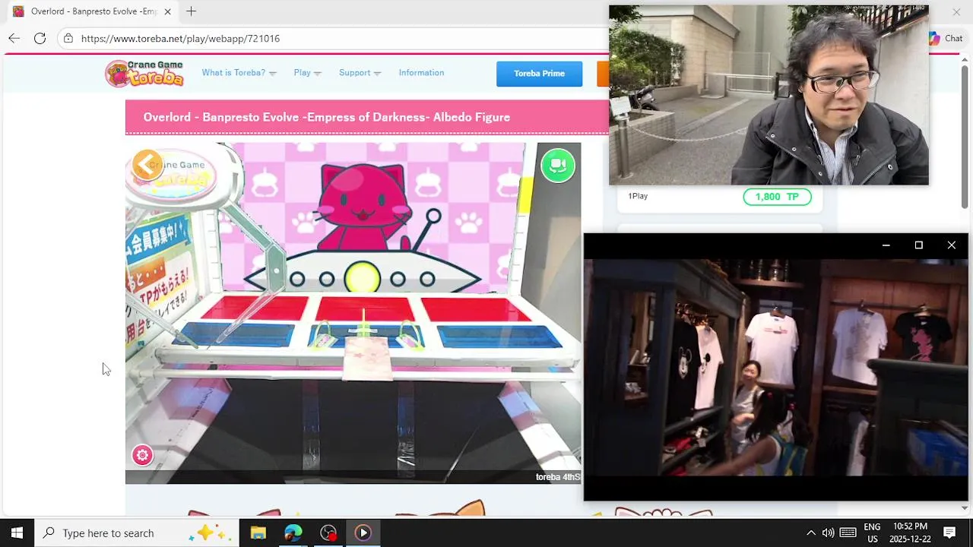The image size is (973, 547).
Task: Click the Toreba Crane Game logo
Action: pyautogui.click(x=144, y=74)
